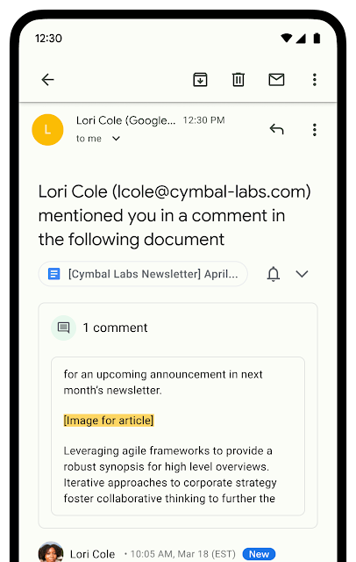The height and width of the screenshot is (562, 356).
Task: Tap sender name 'Lori Cole (Google...'
Action: tap(125, 120)
